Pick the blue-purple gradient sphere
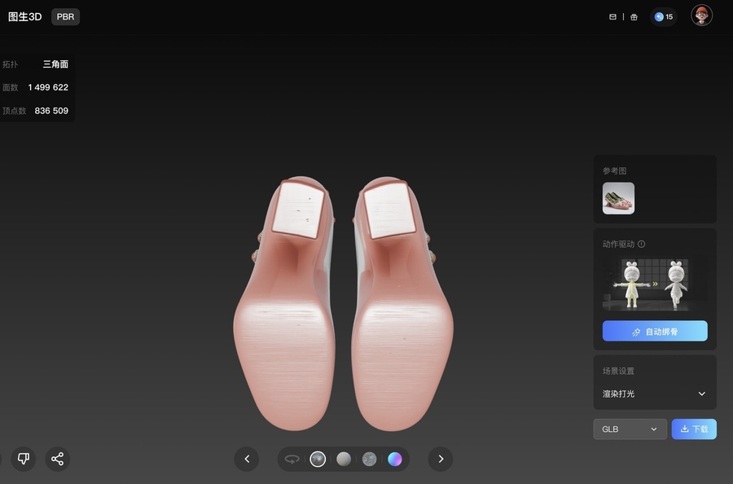Screen dimensions: 733x484 pos(395,459)
